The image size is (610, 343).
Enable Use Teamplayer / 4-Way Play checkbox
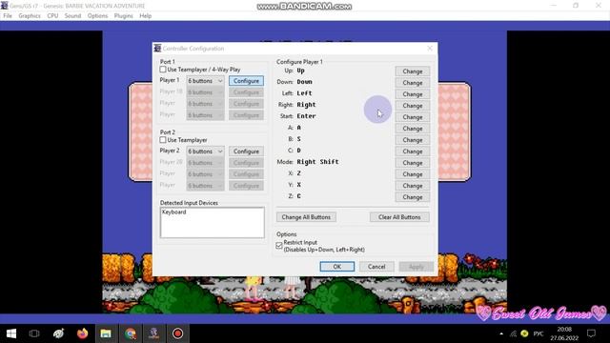(163, 70)
